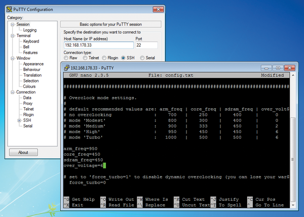Viewport: 304px width, 217px height.
Task: Collapse the Connection category node
Action: tap(13, 92)
